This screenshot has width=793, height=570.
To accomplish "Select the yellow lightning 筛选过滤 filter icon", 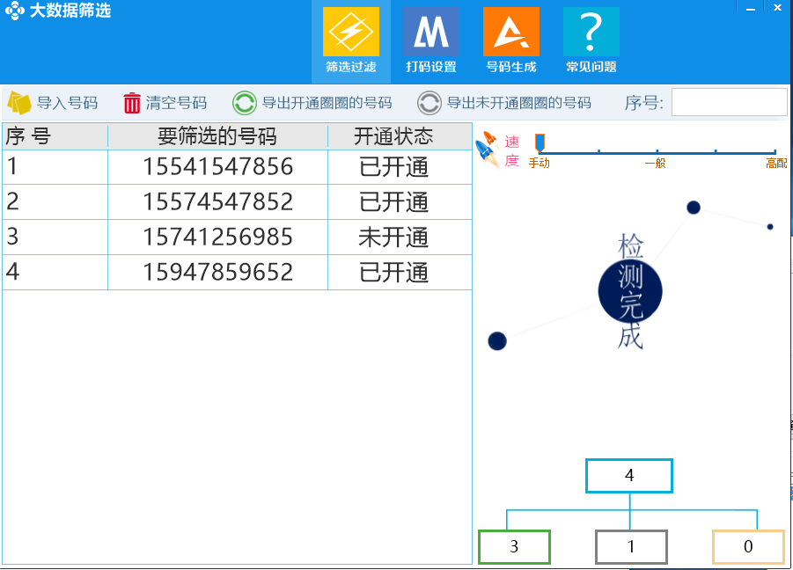I will [350, 33].
